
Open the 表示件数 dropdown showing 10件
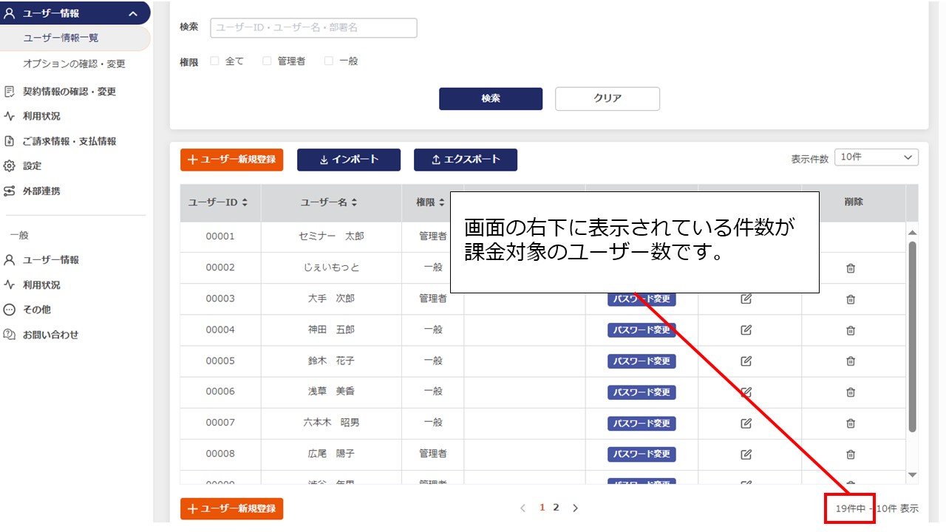pos(876,157)
